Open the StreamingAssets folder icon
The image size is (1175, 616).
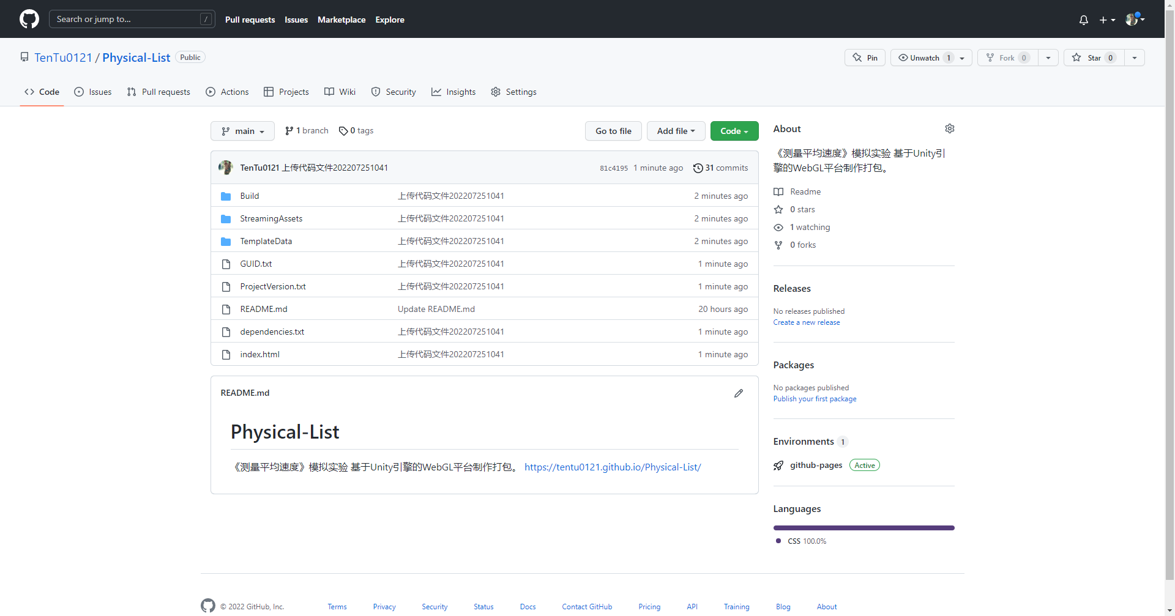(226, 219)
